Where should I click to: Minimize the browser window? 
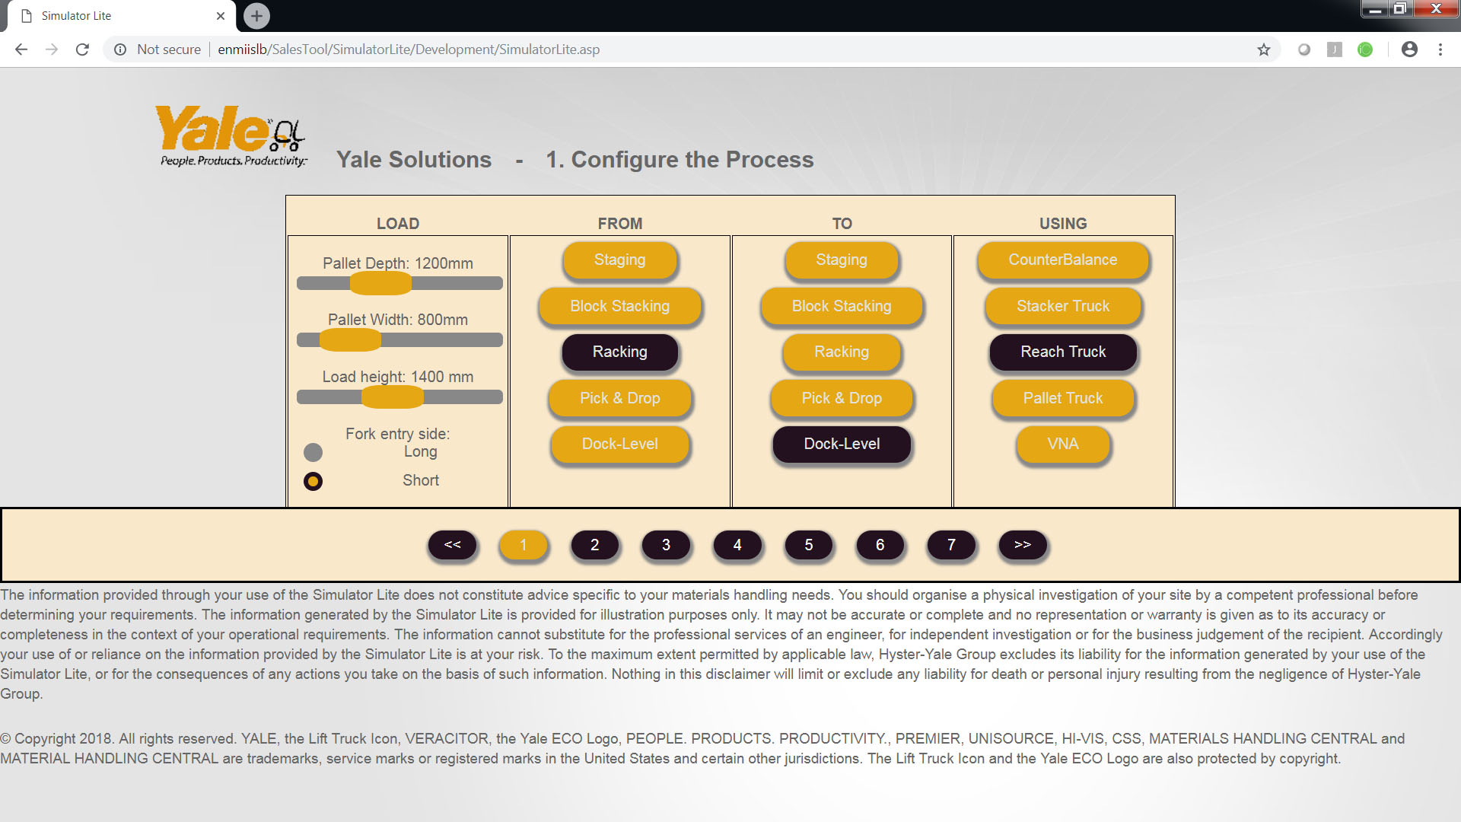(1374, 9)
